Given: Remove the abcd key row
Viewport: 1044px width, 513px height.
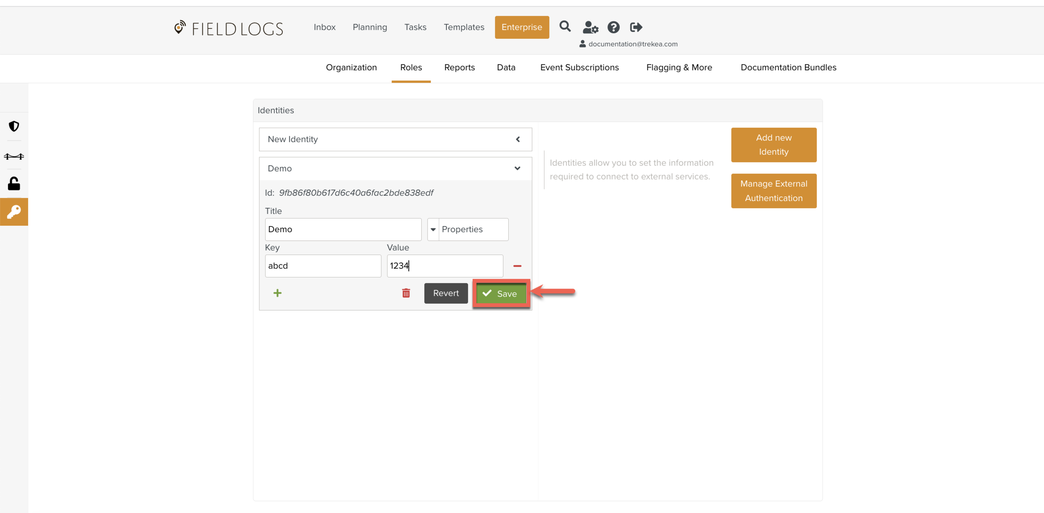Looking at the screenshot, I should (x=517, y=266).
